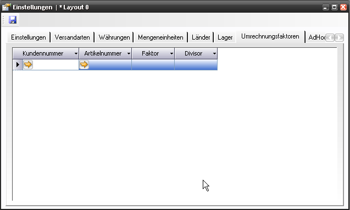The height and width of the screenshot is (210, 350).
Task: Click the empty Faktor cell in first row
Action: [153, 64]
